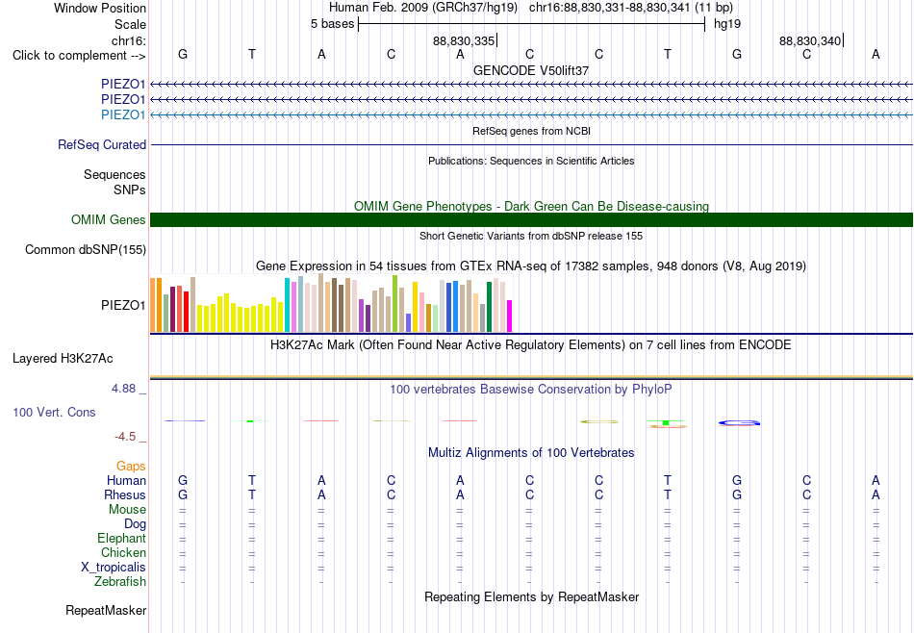Click the 88,830,335 position marker
Image resolution: width=914 pixels, height=633 pixels.
464,40
